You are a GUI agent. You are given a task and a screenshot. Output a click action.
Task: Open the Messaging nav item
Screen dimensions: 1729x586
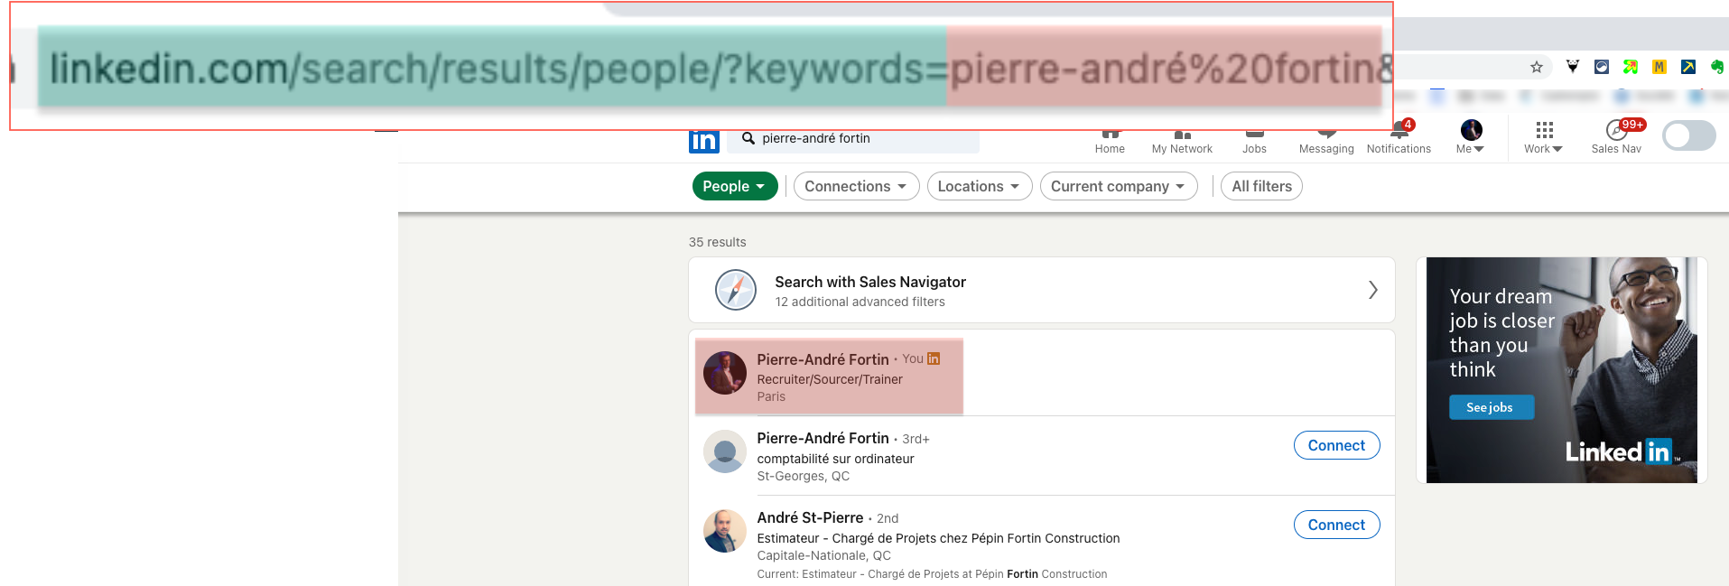tap(1326, 142)
